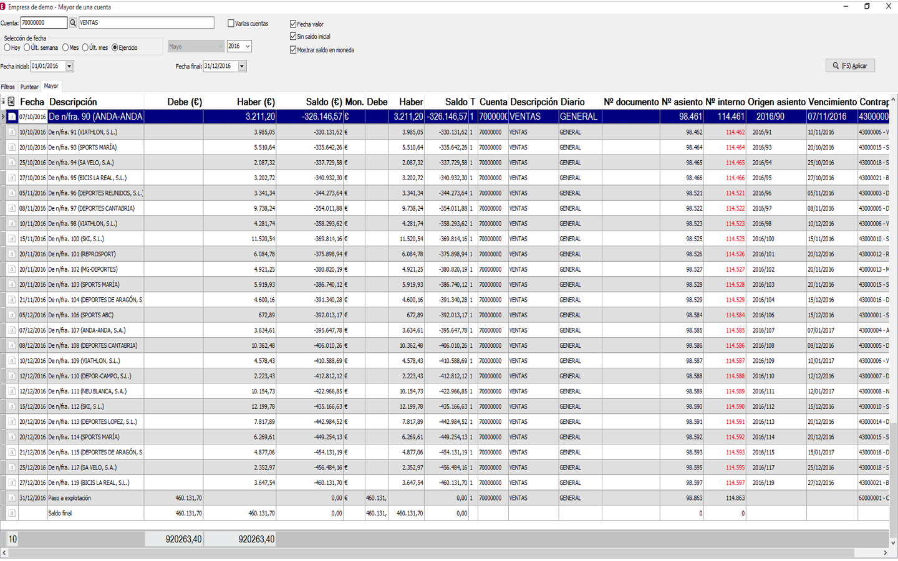Click the document icon on Paso a explotación row
The height and width of the screenshot is (561, 898).
(x=11, y=498)
